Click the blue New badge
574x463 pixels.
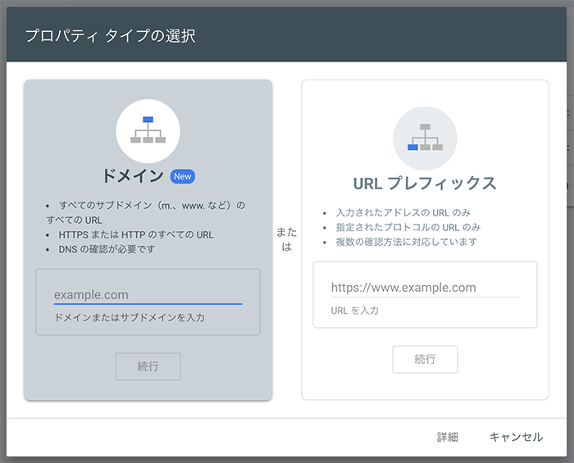(x=182, y=176)
